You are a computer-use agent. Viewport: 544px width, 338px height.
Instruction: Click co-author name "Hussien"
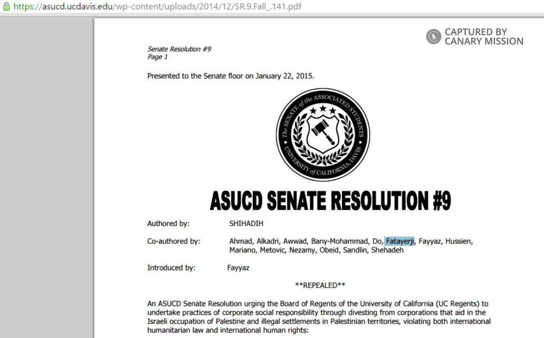[x=459, y=242]
